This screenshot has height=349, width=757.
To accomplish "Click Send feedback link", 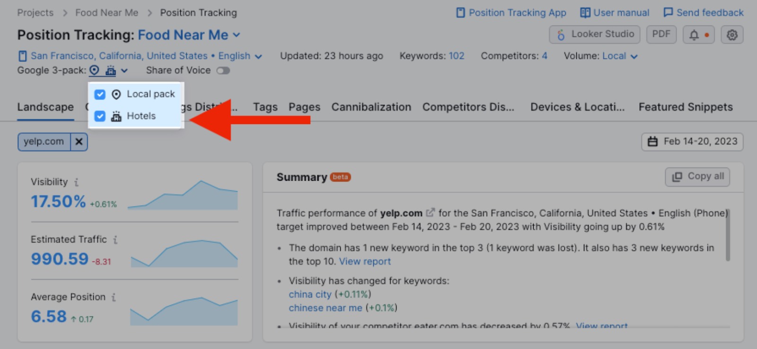I will (x=703, y=13).
